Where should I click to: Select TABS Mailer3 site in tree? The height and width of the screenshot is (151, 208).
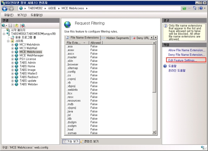tap(28, 73)
